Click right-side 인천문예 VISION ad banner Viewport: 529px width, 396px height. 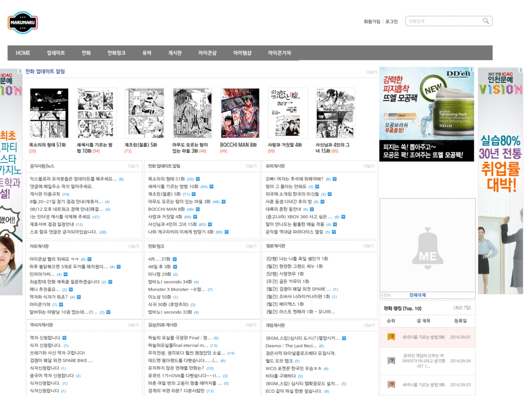tap(500, 181)
